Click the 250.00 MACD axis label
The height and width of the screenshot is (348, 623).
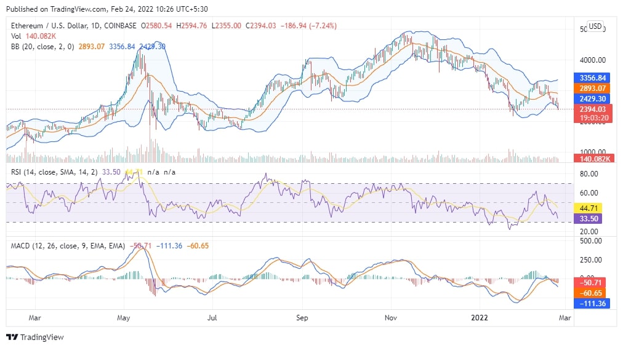pos(591,260)
